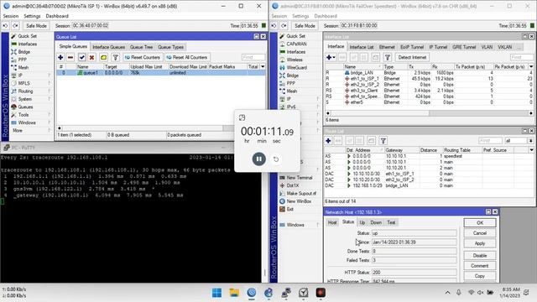Reset the stopwatch timer
This screenshot has height=302, width=537.
point(276,159)
